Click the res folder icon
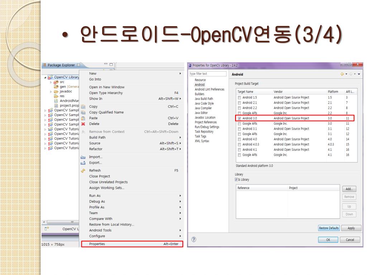The image size is (367, 275). click(x=56, y=96)
